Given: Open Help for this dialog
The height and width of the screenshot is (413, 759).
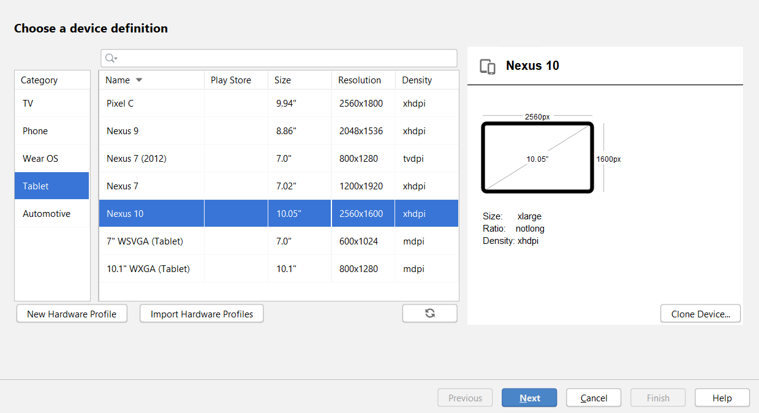Looking at the screenshot, I should point(722,398).
